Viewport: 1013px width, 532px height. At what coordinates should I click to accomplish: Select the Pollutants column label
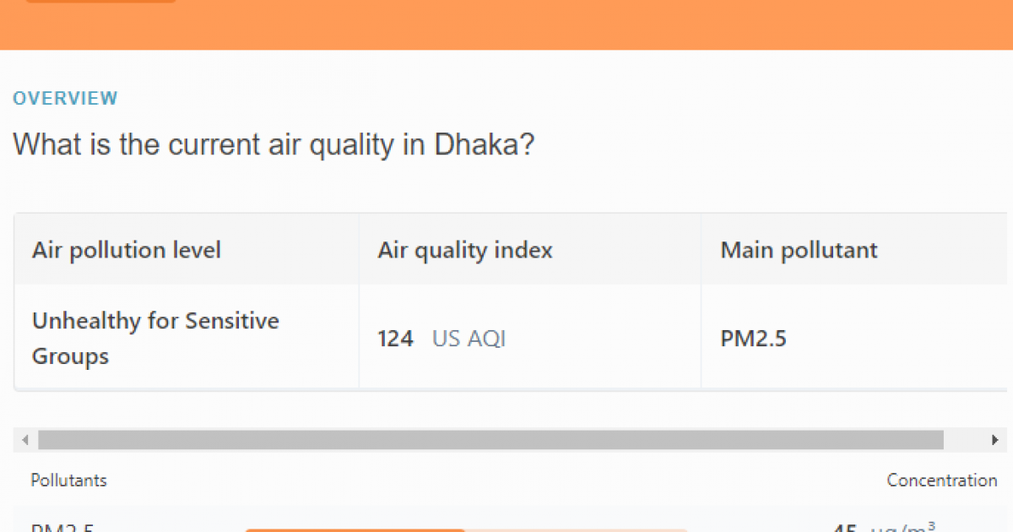[x=68, y=480]
